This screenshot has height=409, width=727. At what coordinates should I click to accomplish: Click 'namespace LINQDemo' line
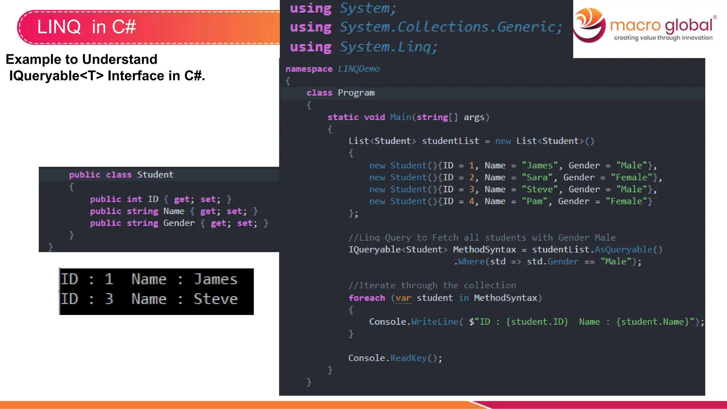pyautogui.click(x=333, y=69)
